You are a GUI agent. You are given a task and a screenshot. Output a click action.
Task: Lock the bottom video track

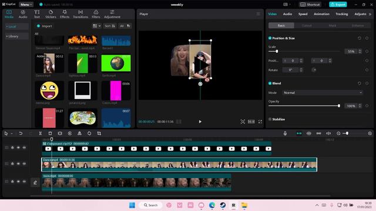click(x=12, y=181)
